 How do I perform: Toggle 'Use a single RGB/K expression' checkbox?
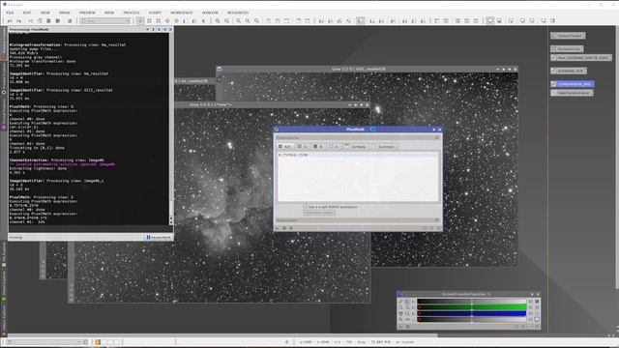306,206
